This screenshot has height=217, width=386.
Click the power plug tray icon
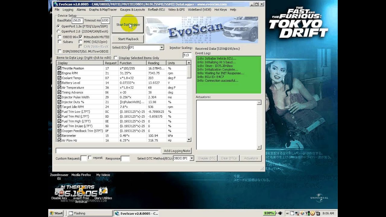point(280,213)
